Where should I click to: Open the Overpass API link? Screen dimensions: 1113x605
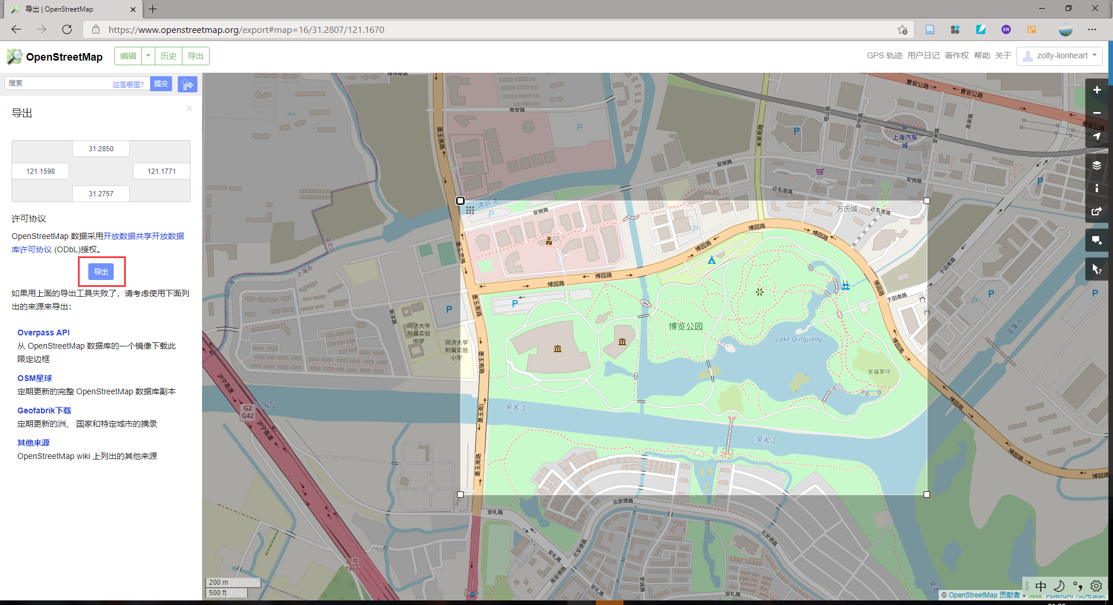point(43,333)
